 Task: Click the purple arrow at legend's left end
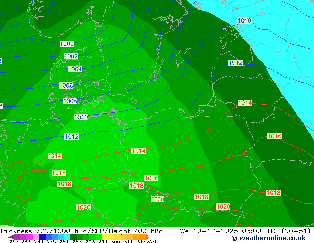click(x=11, y=237)
